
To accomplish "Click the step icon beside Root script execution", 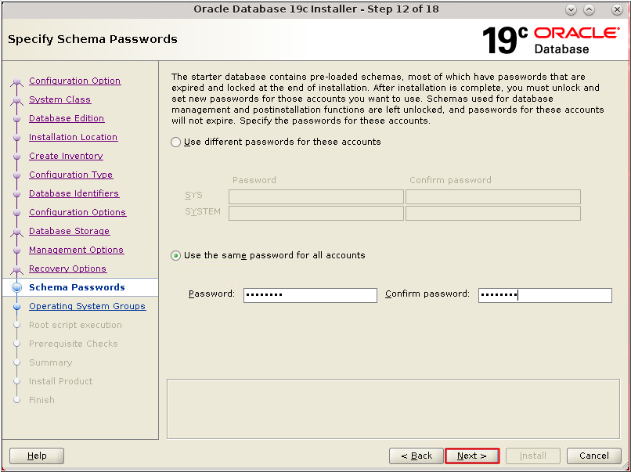I will pyautogui.click(x=17, y=325).
